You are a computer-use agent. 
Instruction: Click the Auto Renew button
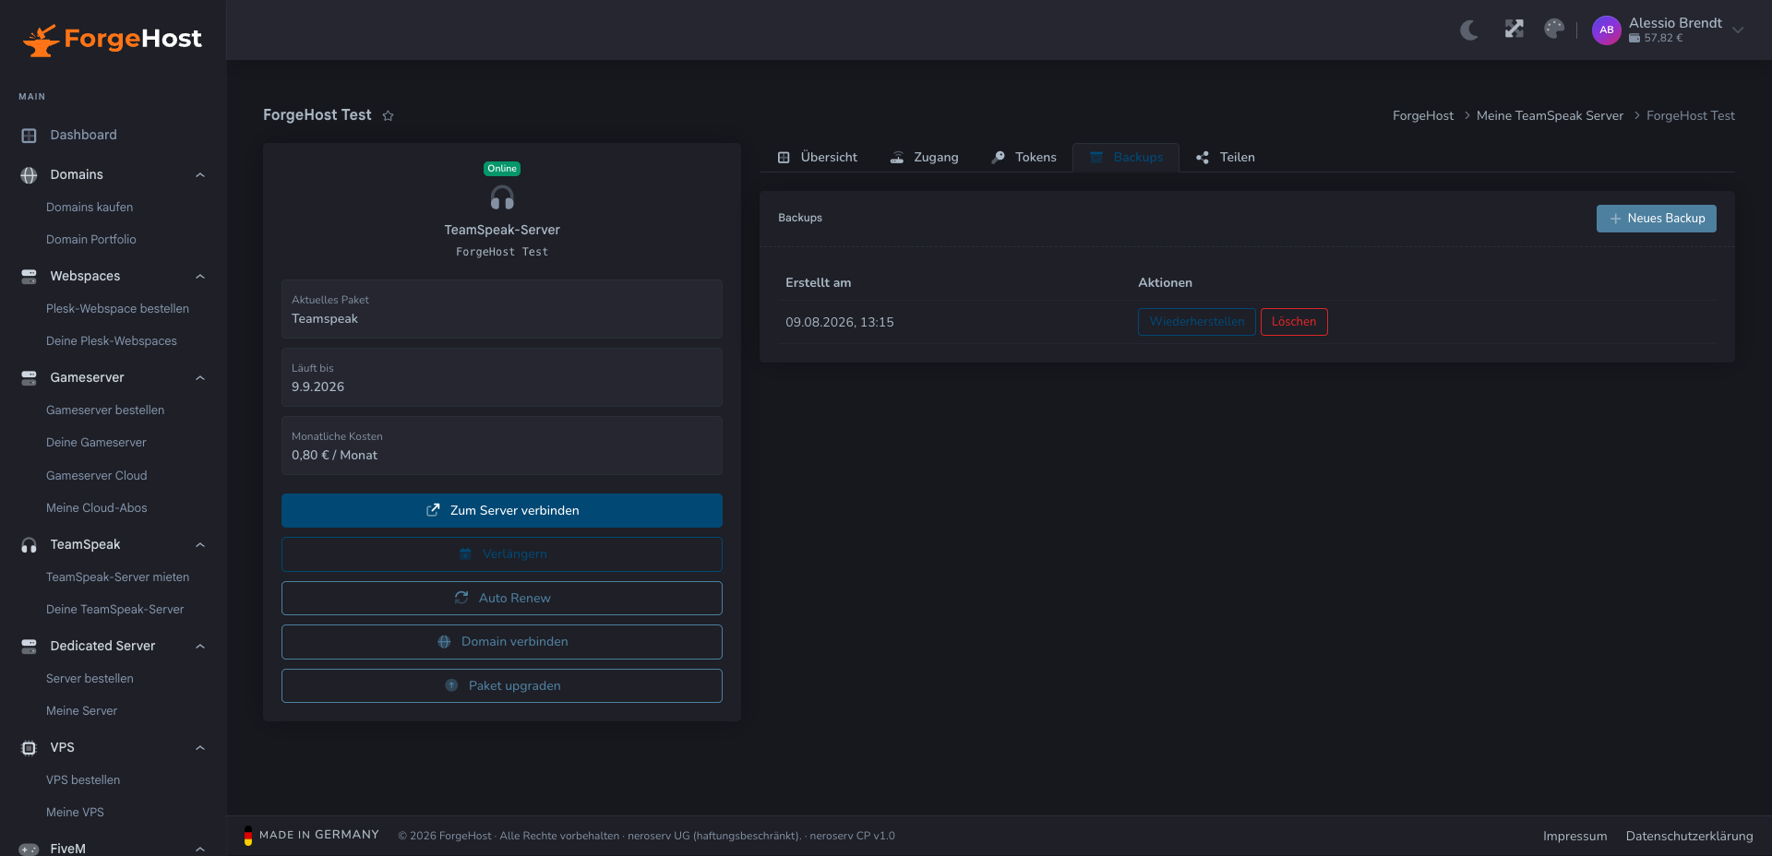[502, 599]
